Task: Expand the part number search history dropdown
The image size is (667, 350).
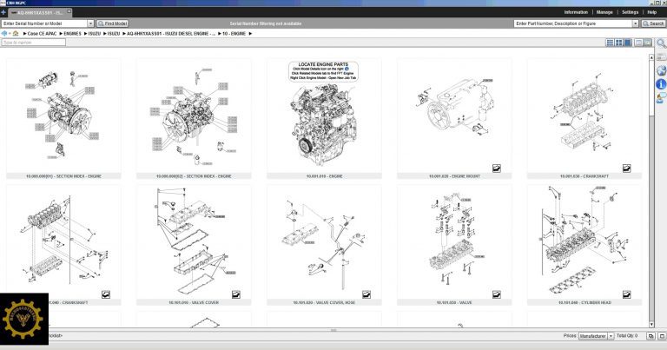Action: pyautogui.click(x=636, y=23)
